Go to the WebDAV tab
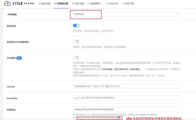This screenshot has height=120, width=196. (112, 4)
